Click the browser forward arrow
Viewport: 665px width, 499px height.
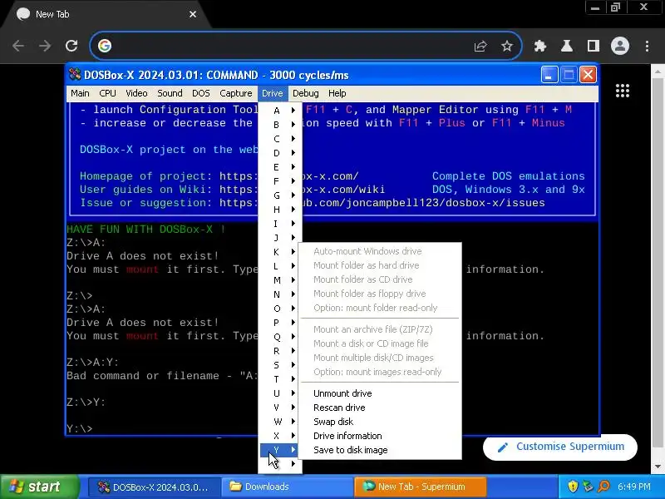45,46
